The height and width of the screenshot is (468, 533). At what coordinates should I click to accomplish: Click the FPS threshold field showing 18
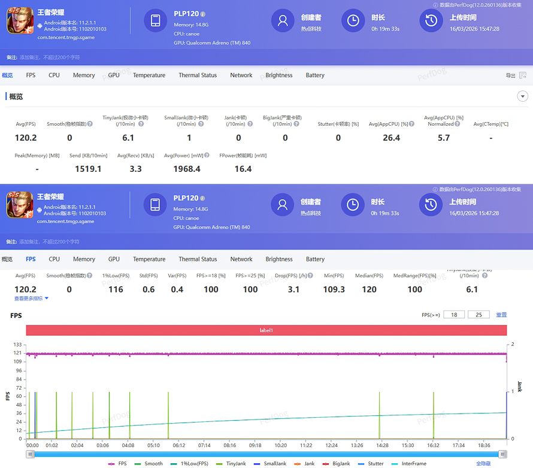coord(454,315)
